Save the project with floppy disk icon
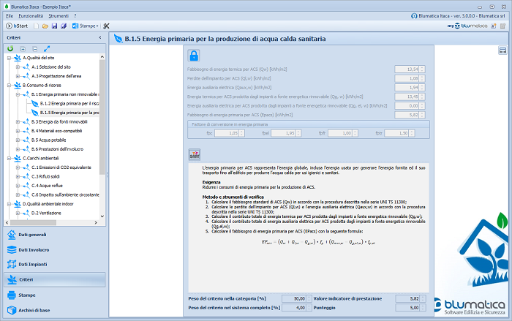Screen dimensions: 512x321 [x=54, y=26]
